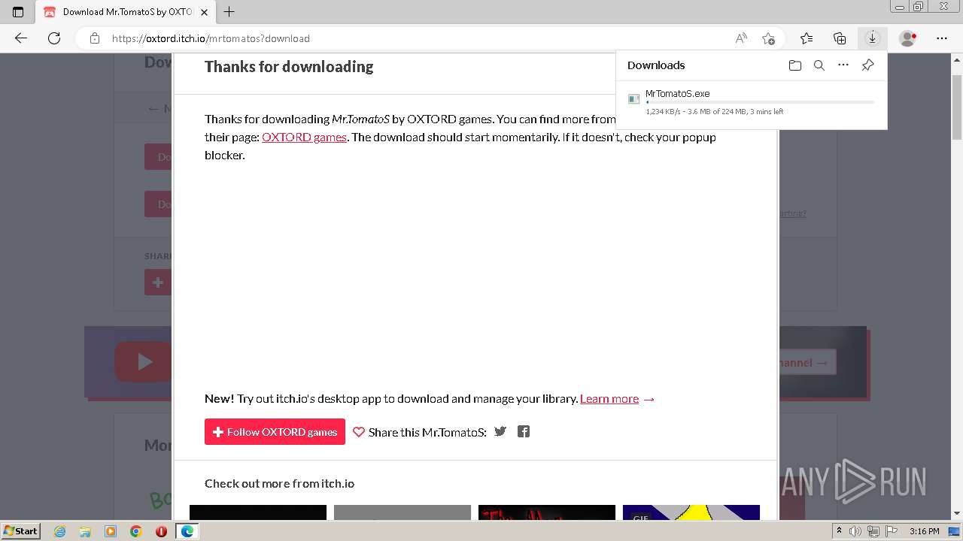Click the 3:16 PM system clock

(924, 531)
